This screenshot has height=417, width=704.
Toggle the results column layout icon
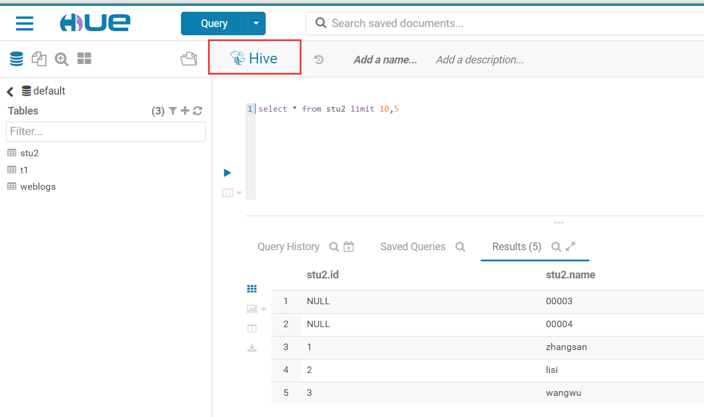[x=252, y=328]
